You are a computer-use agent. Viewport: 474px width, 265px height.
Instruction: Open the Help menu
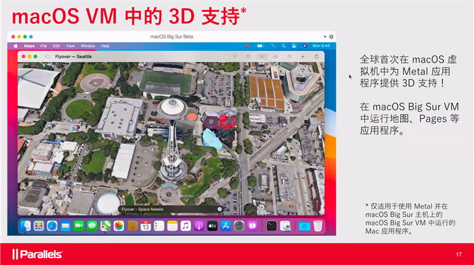(105, 46)
